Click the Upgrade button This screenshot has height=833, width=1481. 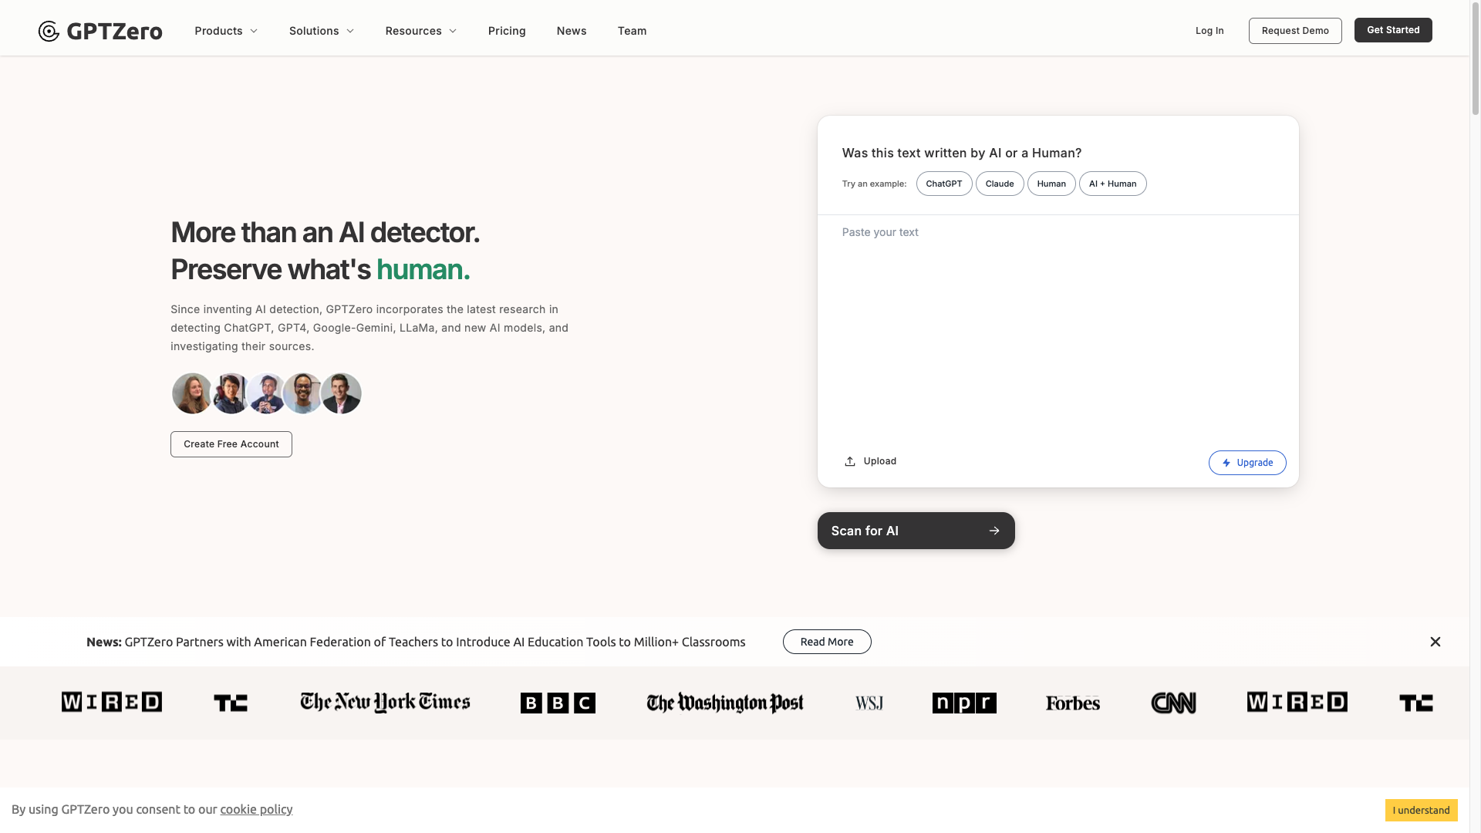(x=1247, y=463)
